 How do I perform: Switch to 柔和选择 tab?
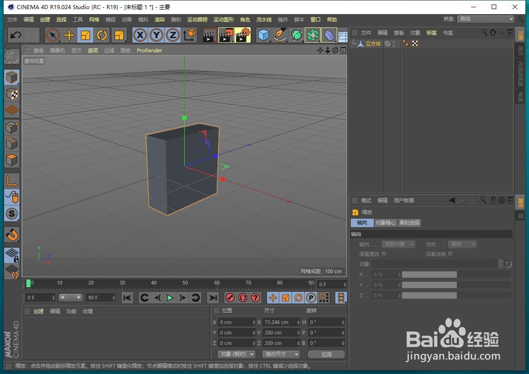[x=409, y=223]
